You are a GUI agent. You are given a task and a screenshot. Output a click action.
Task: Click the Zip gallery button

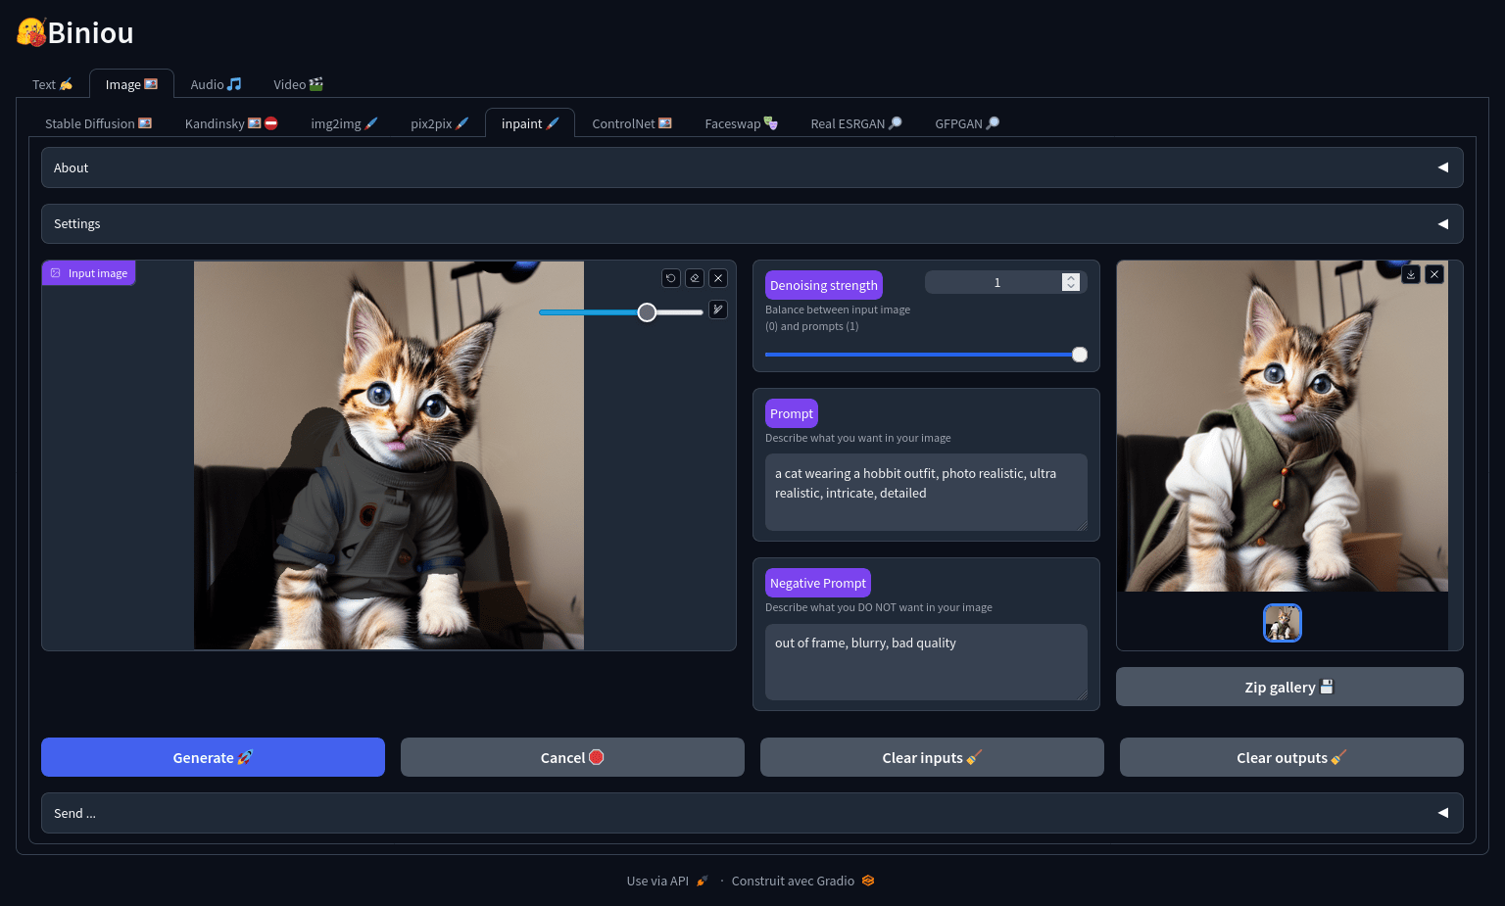(1289, 687)
